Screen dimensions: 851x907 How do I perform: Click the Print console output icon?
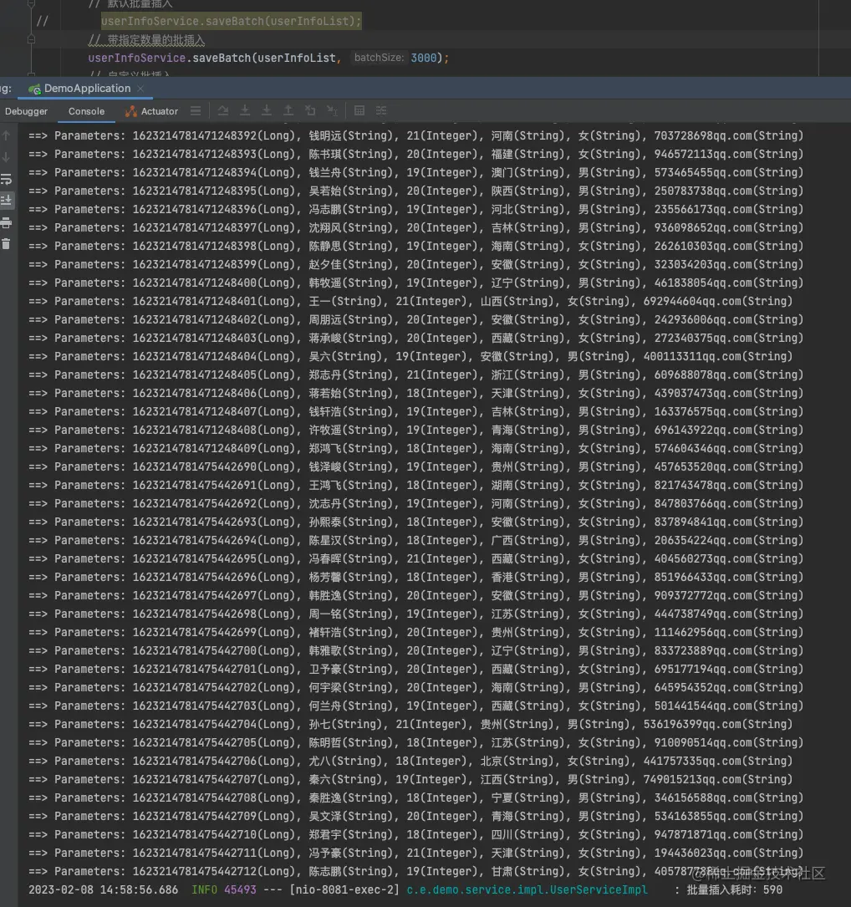pyautogui.click(x=7, y=222)
